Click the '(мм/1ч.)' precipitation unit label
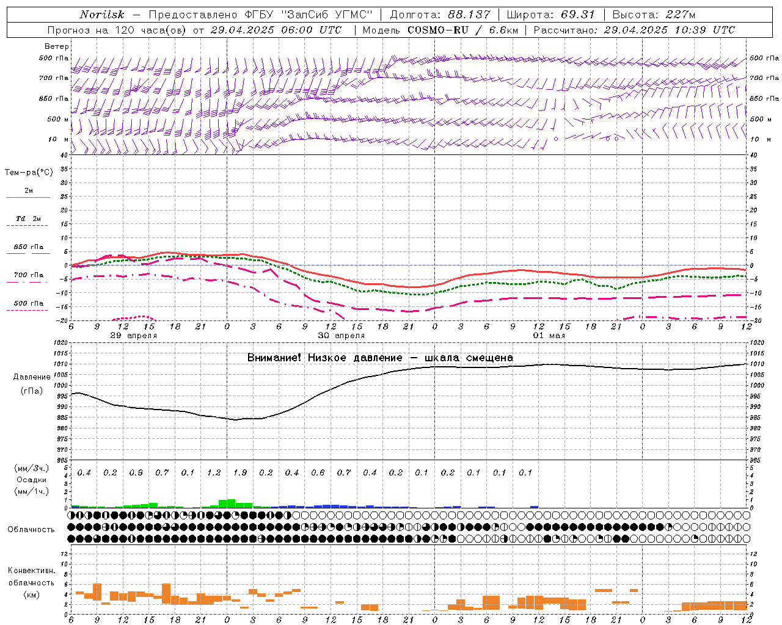782x625 pixels. [x=31, y=491]
